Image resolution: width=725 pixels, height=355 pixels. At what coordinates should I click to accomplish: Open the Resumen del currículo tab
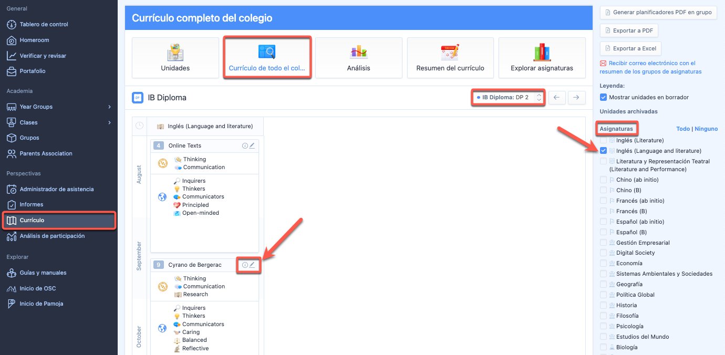[450, 58]
